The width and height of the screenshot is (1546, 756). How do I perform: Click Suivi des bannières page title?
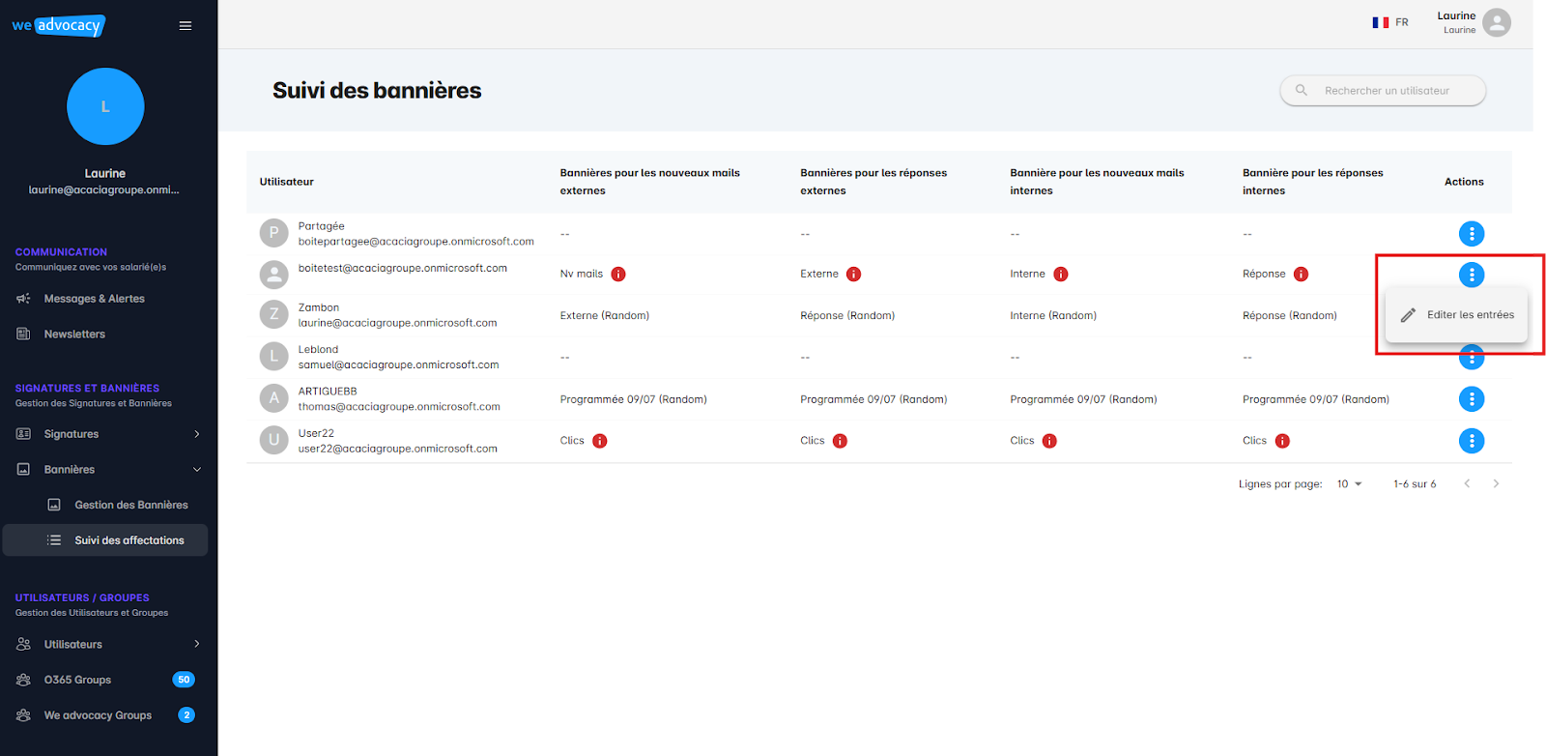[x=377, y=91]
